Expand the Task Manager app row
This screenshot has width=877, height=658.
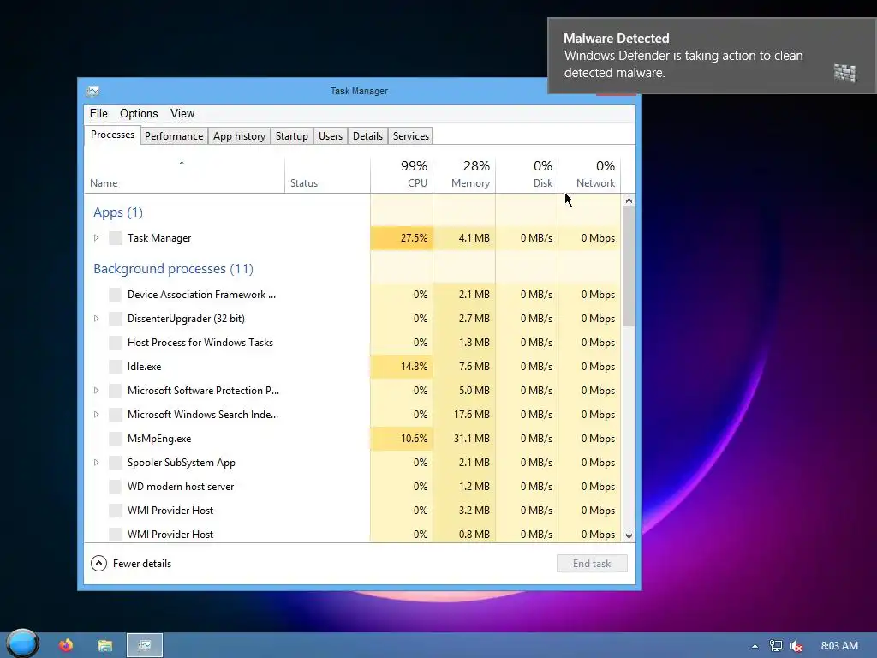[96, 238]
